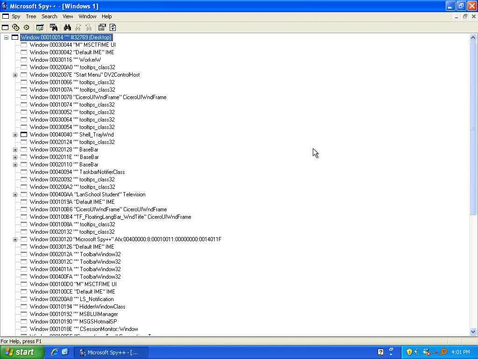
Task: Expand the BaseBar 00020110 node
Action: click(15, 165)
